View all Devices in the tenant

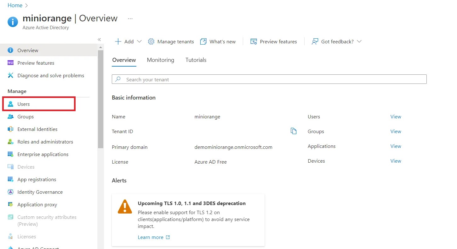(x=396, y=161)
